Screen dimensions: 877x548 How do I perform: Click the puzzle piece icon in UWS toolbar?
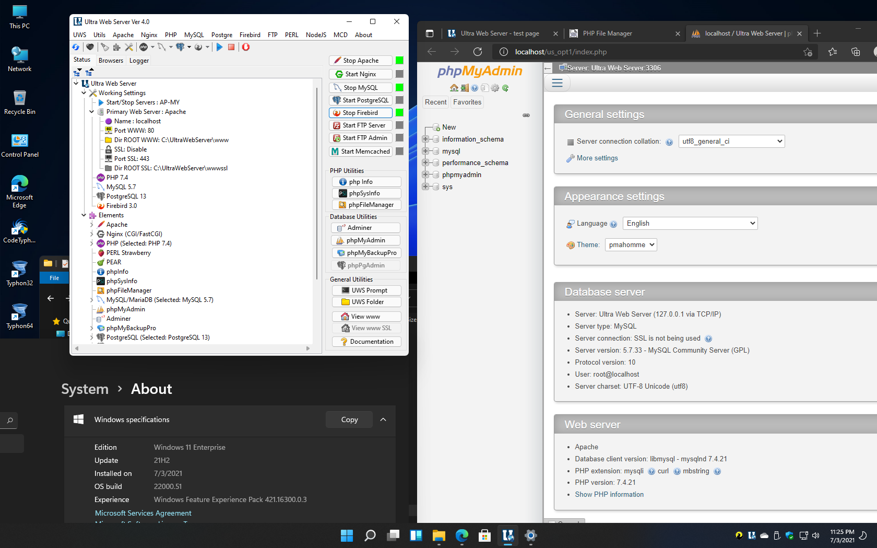117,47
